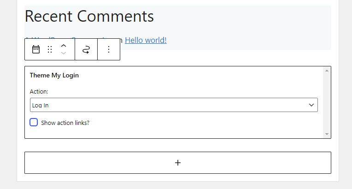Click the Theme My Login widget title
Screen dimensions: 352x189
tap(54, 75)
